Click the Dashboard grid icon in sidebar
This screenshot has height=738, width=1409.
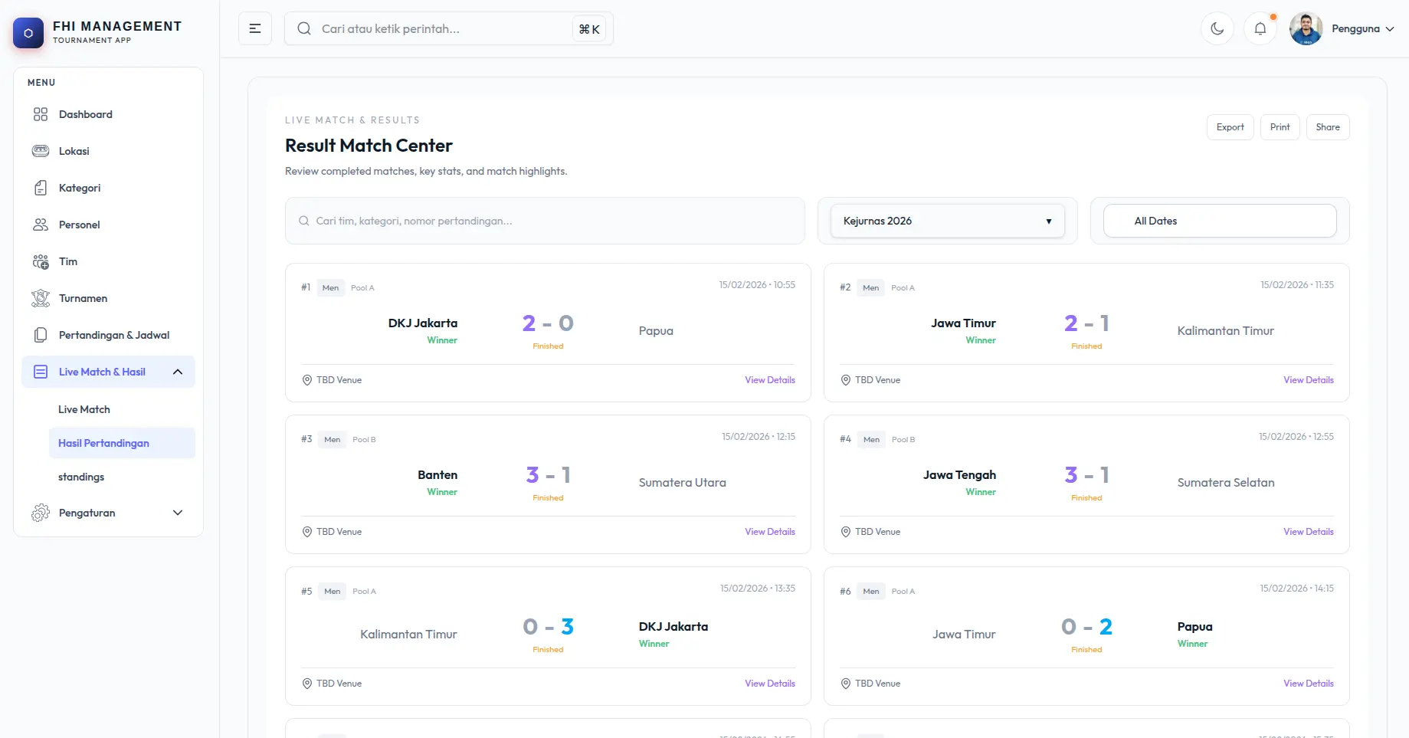coord(41,114)
